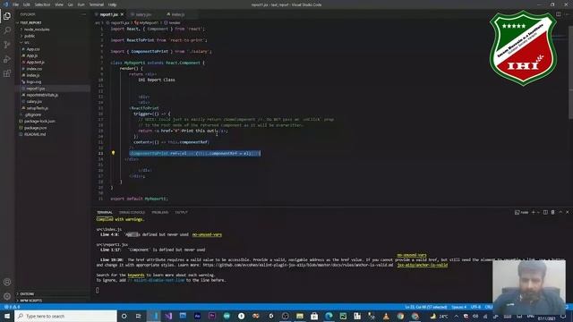Image resolution: width=573 pixels, height=322 pixels.
Task: Open the first no-unused-vars link in terminal
Action: click(207, 234)
